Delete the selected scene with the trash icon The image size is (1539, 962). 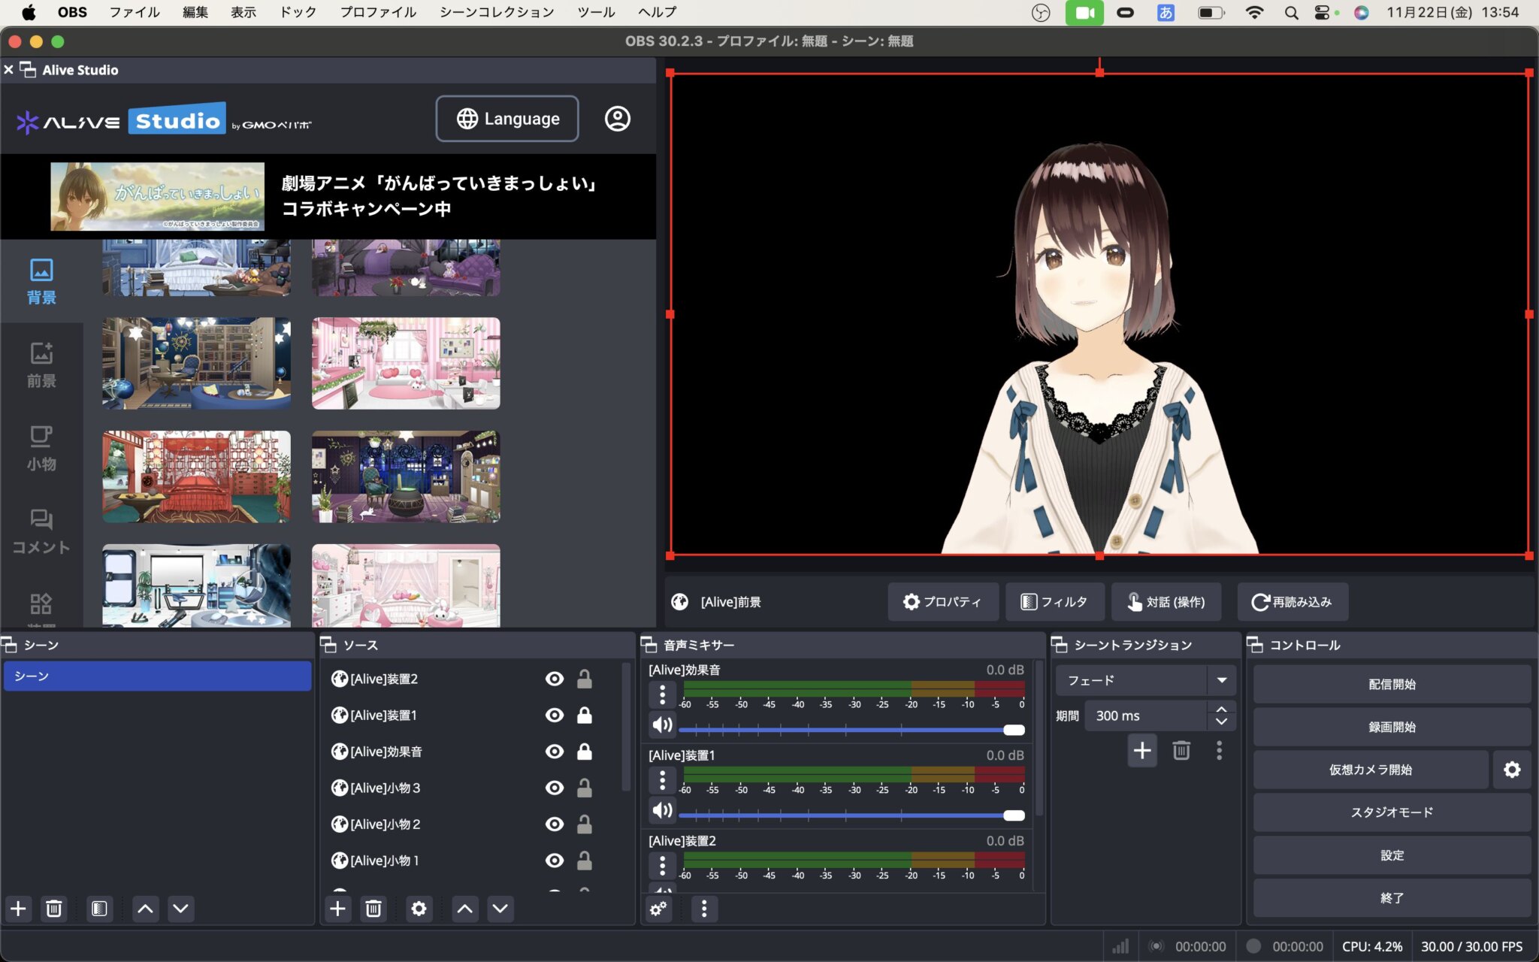pos(54,909)
